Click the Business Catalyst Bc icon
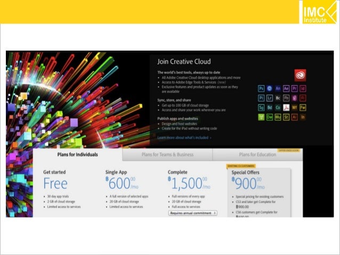The image size is (340, 255). (278, 98)
